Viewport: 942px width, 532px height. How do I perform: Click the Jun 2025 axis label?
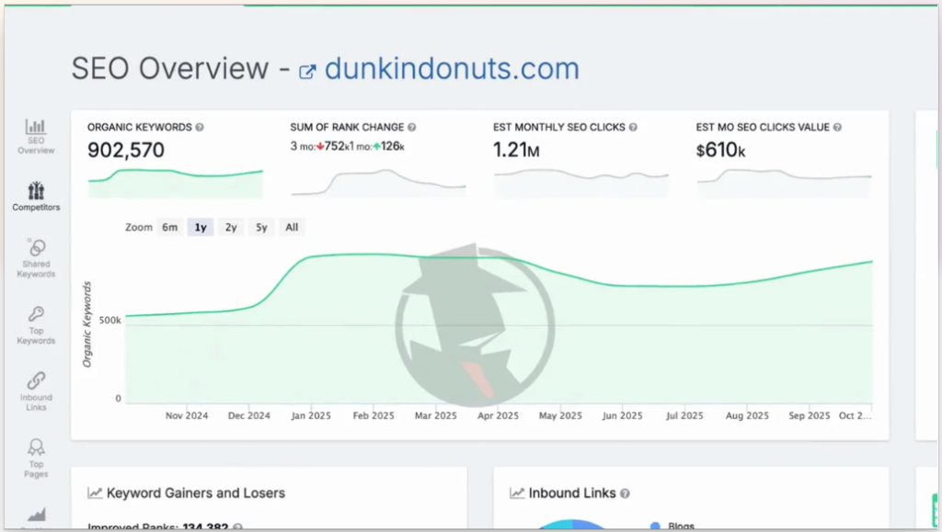pos(623,415)
